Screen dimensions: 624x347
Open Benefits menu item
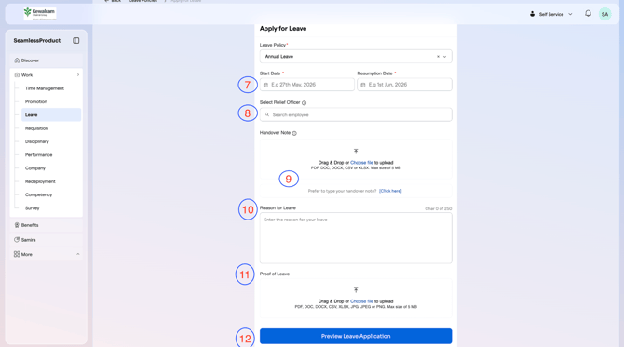coord(47,225)
